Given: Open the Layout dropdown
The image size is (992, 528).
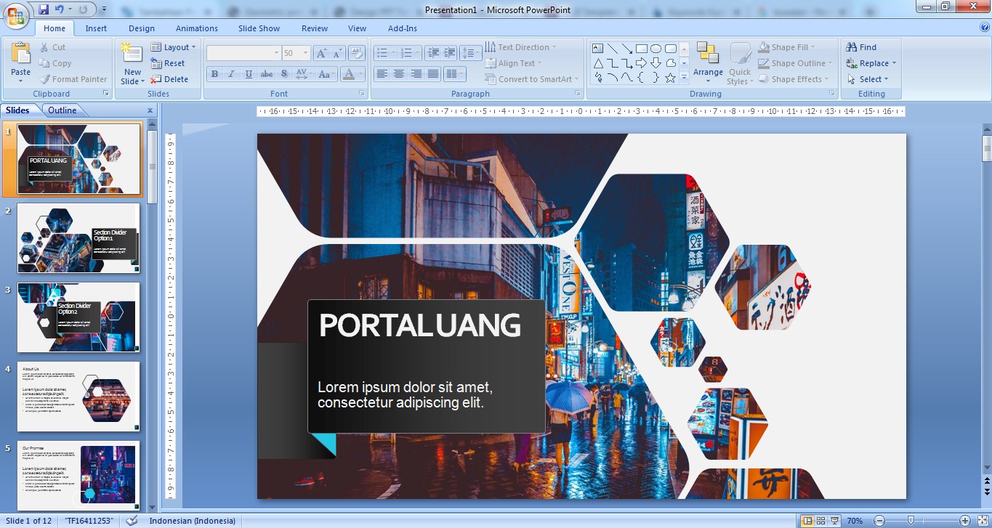Looking at the screenshot, I should [174, 47].
